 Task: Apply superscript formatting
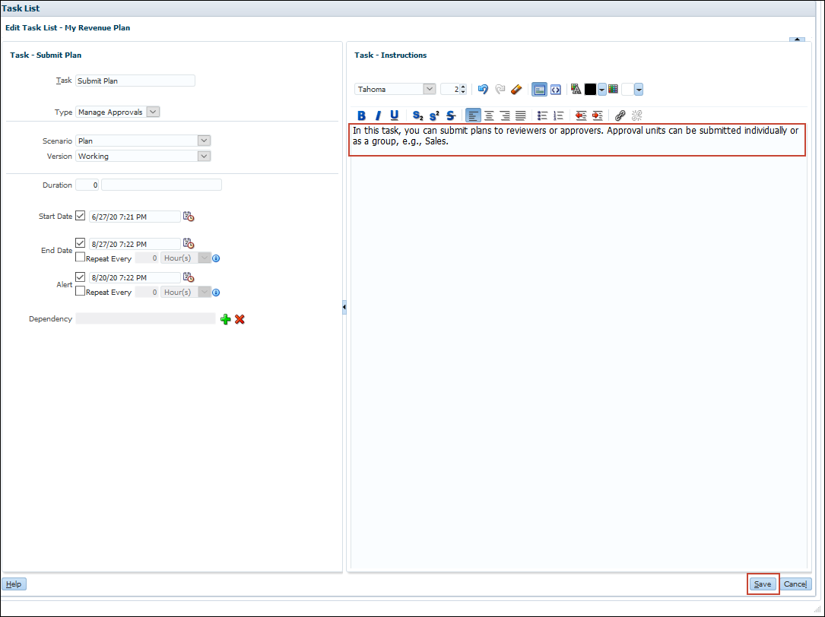(433, 115)
